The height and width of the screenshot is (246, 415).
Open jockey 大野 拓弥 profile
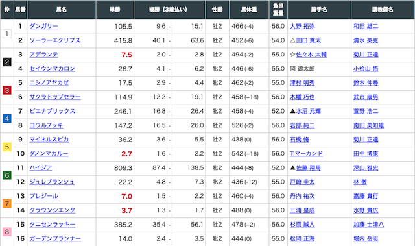[302, 26]
